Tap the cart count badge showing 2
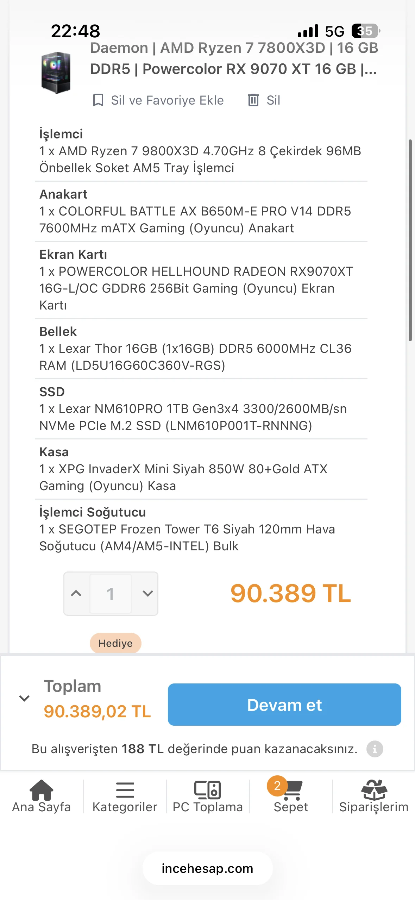Viewport: 415px width, 900px height. point(277,786)
